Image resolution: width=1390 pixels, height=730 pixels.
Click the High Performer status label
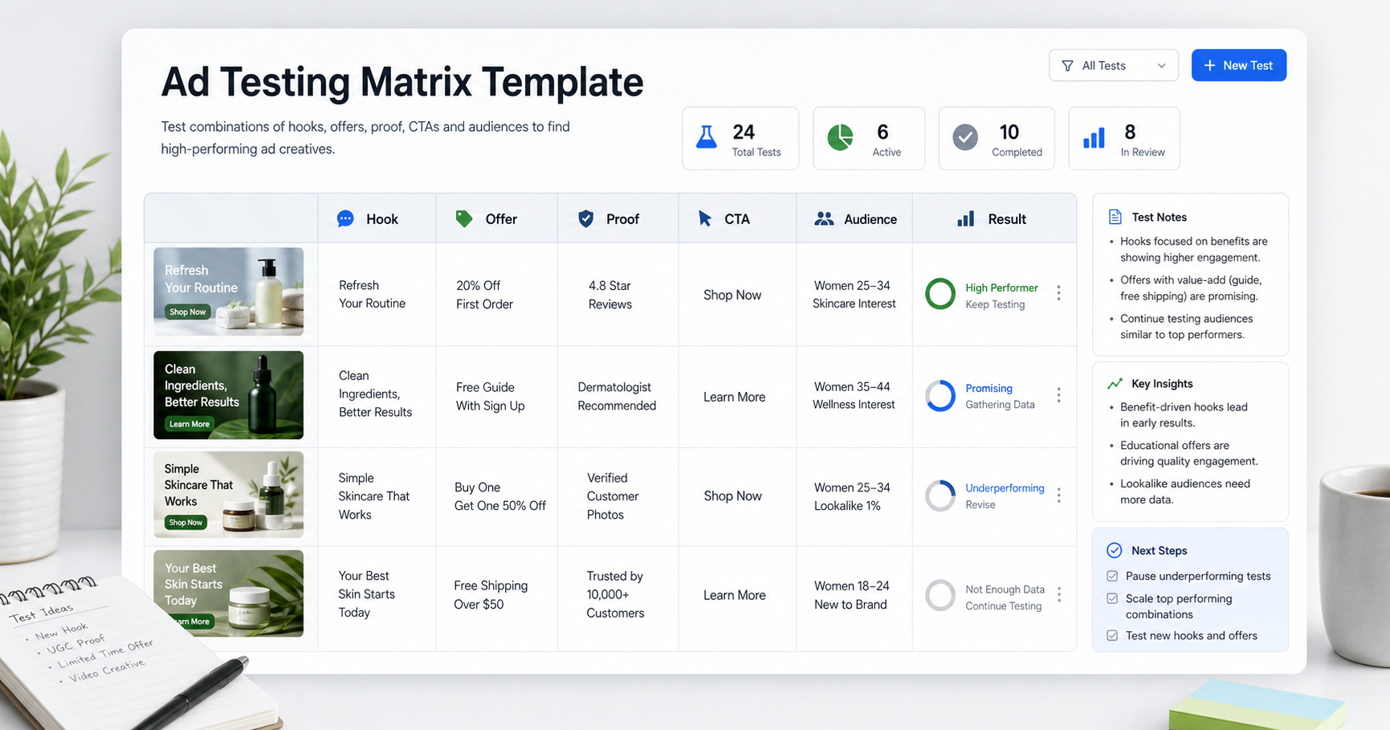click(1001, 288)
